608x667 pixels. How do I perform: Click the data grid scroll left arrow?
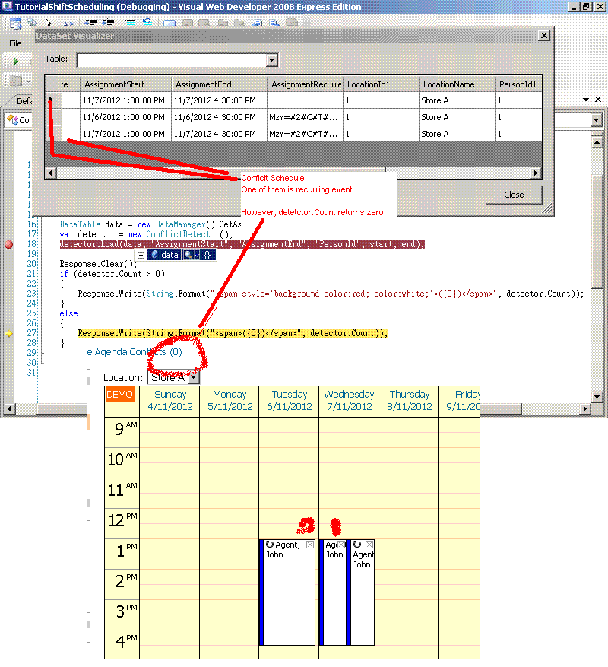click(x=51, y=173)
